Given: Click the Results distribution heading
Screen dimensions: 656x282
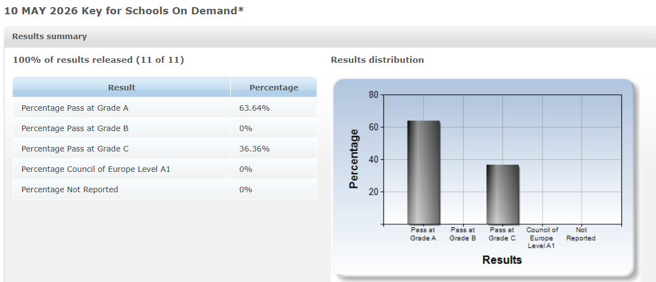Looking at the screenshot, I should coord(377,60).
